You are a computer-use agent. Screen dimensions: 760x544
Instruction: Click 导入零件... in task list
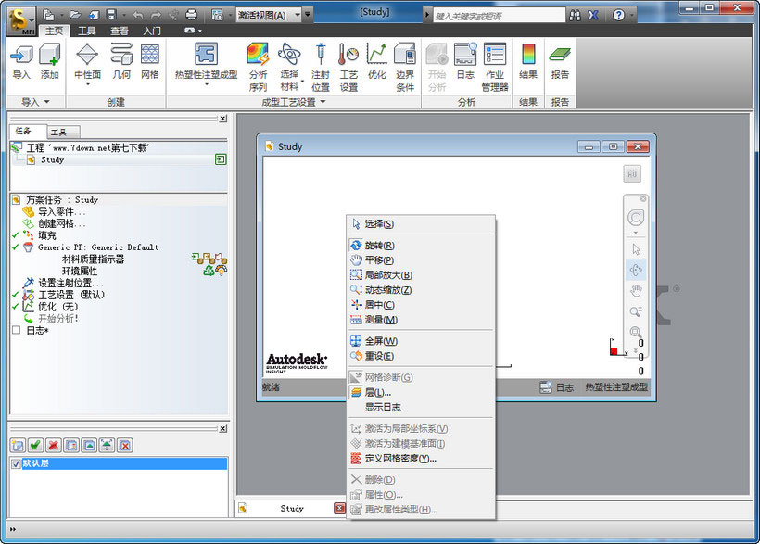61,212
